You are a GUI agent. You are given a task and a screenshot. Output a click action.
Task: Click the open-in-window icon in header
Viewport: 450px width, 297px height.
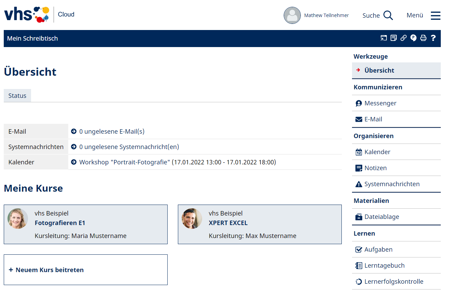384,38
